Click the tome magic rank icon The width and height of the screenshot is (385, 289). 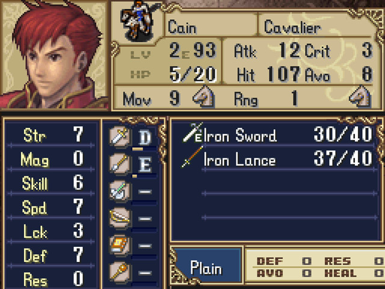tap(119, 245)
